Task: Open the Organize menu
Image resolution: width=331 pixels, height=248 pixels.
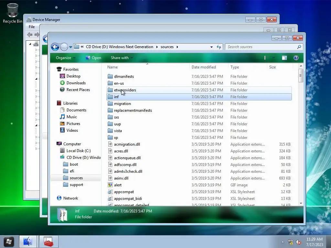Action: 65,58
